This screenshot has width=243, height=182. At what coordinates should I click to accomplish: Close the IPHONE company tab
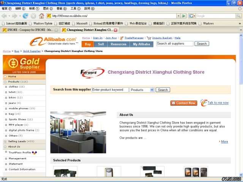[x=56, y=30]
